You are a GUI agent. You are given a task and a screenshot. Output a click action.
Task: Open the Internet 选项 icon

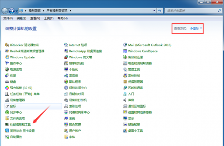pyautogui.click(x=66, y=45)
